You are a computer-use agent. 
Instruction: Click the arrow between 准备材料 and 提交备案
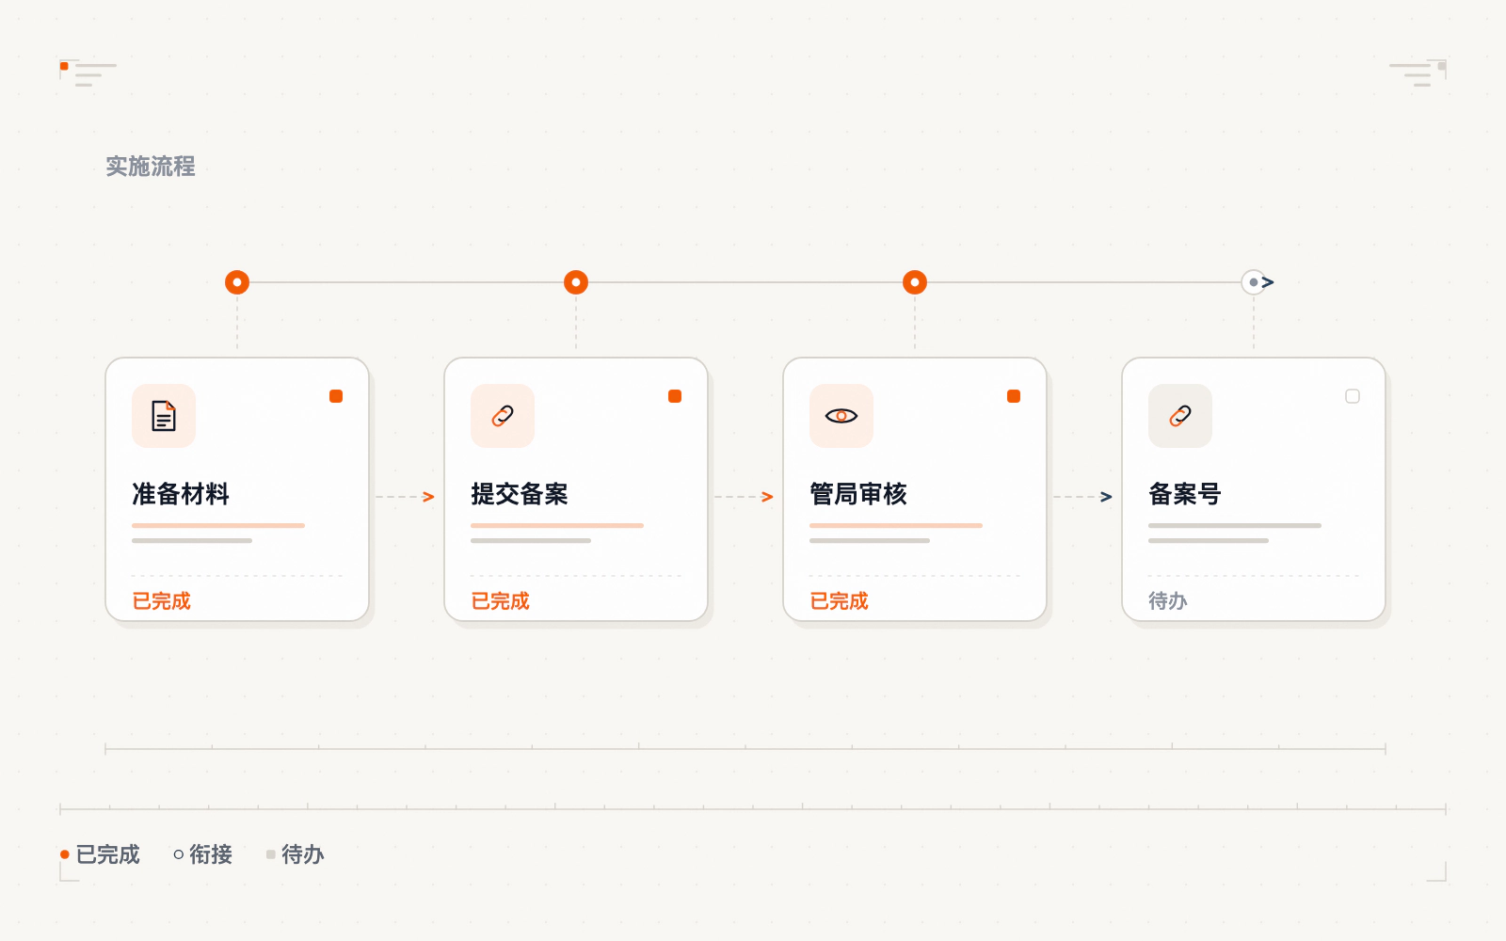[x=407, y=497]
